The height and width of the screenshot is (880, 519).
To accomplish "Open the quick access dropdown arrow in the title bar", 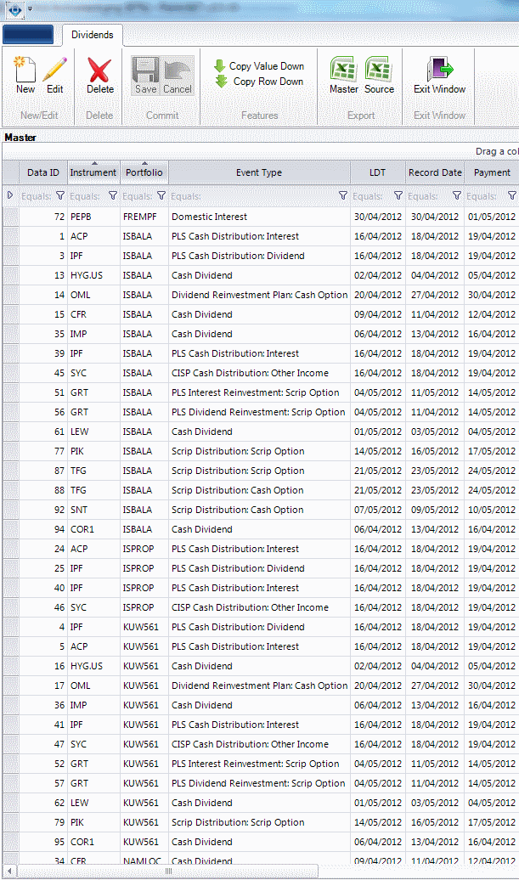I will click(31, 9).
